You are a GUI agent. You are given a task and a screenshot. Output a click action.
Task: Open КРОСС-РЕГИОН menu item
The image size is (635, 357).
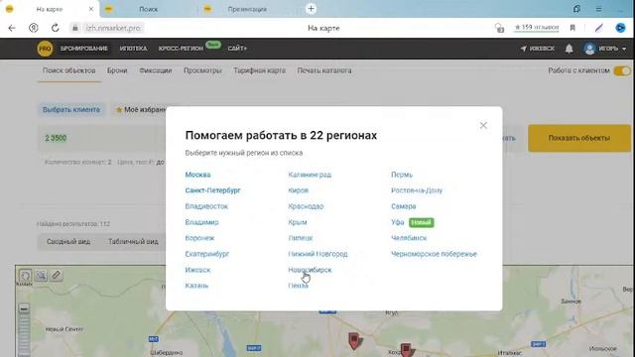181,49
